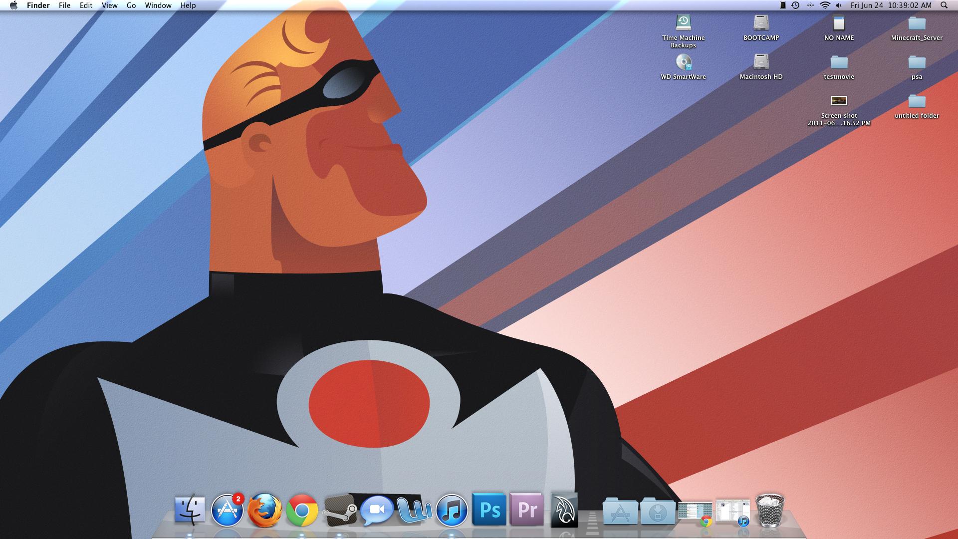Click the date and time display
Screen dimensions: 958x539
click(x=891, y=5)
